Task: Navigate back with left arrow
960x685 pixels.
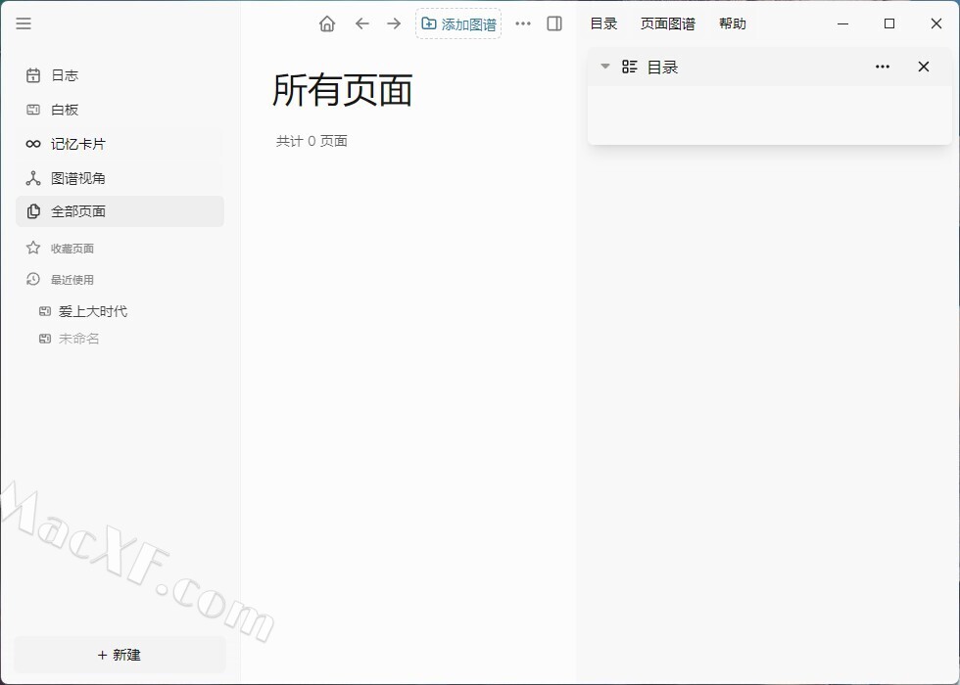Action: (361, 23)
